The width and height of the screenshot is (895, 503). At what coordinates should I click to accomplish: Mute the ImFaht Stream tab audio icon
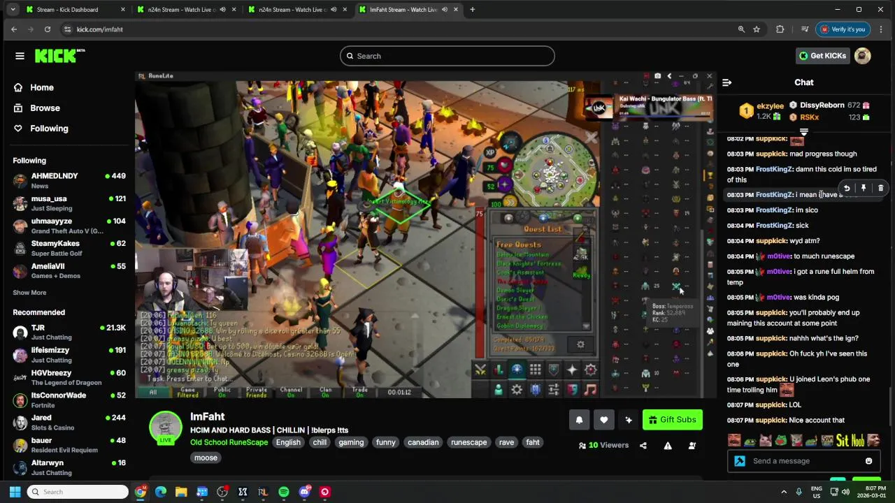(444, 10)
